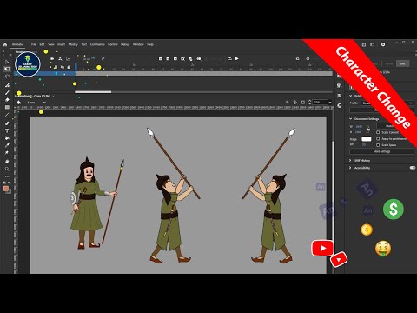The height and width of the screenshot is (313, 417).
Task: Open the Commands menu
Action: click(x=97, y=44)
